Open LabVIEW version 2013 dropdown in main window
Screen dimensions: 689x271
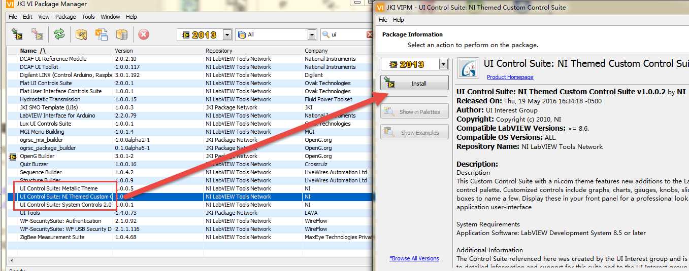click(227, 35)
